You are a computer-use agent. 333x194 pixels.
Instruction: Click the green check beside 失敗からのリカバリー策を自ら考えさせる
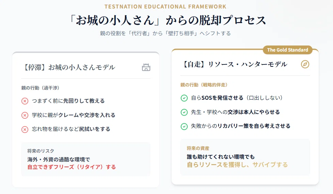[184, 127]
